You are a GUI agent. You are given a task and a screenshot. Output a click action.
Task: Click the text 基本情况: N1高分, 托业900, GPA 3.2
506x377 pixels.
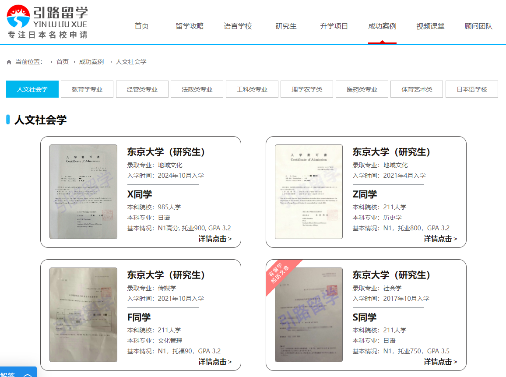[179, 228]
